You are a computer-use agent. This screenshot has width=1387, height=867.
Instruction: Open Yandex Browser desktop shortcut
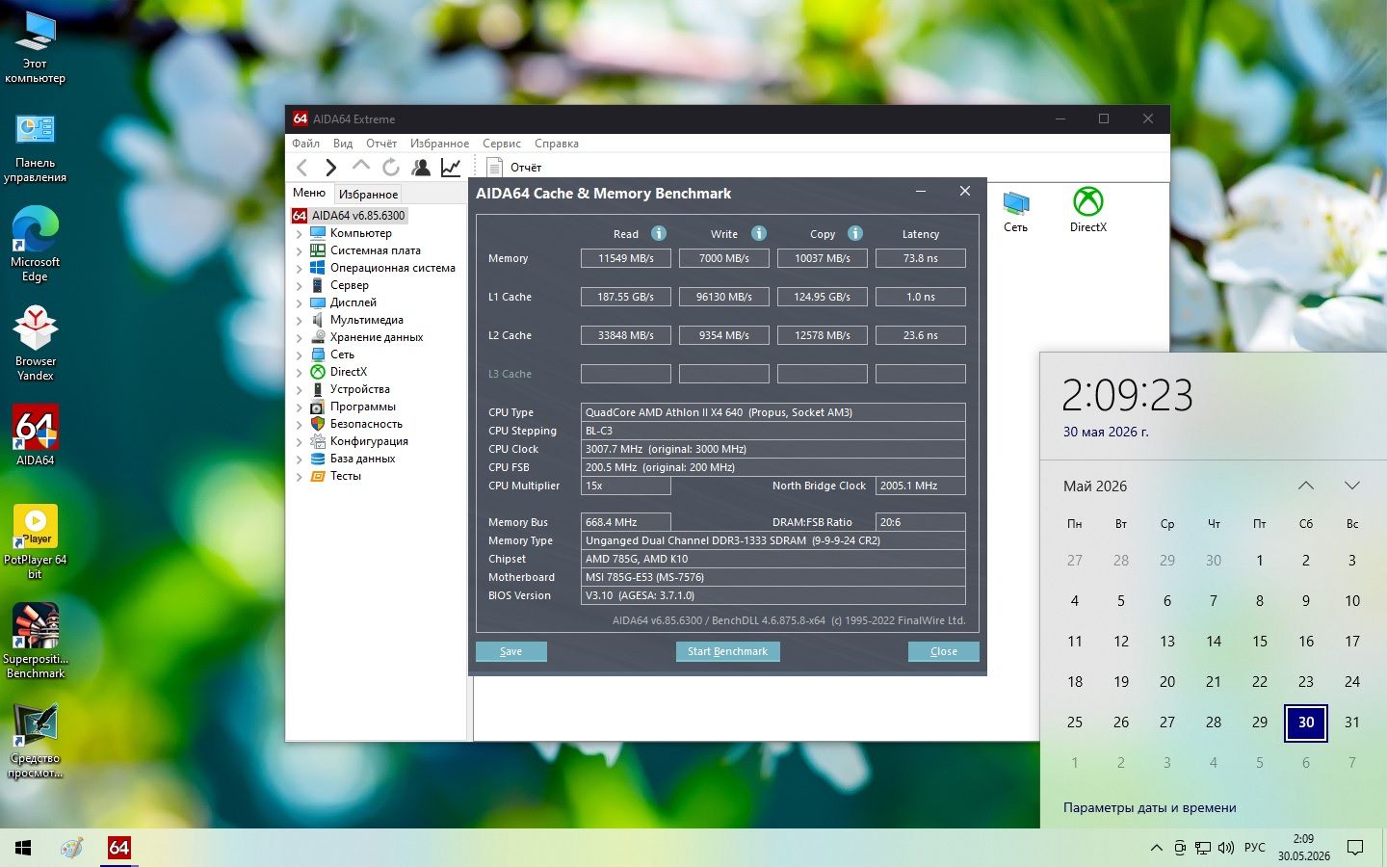point(36,344)
